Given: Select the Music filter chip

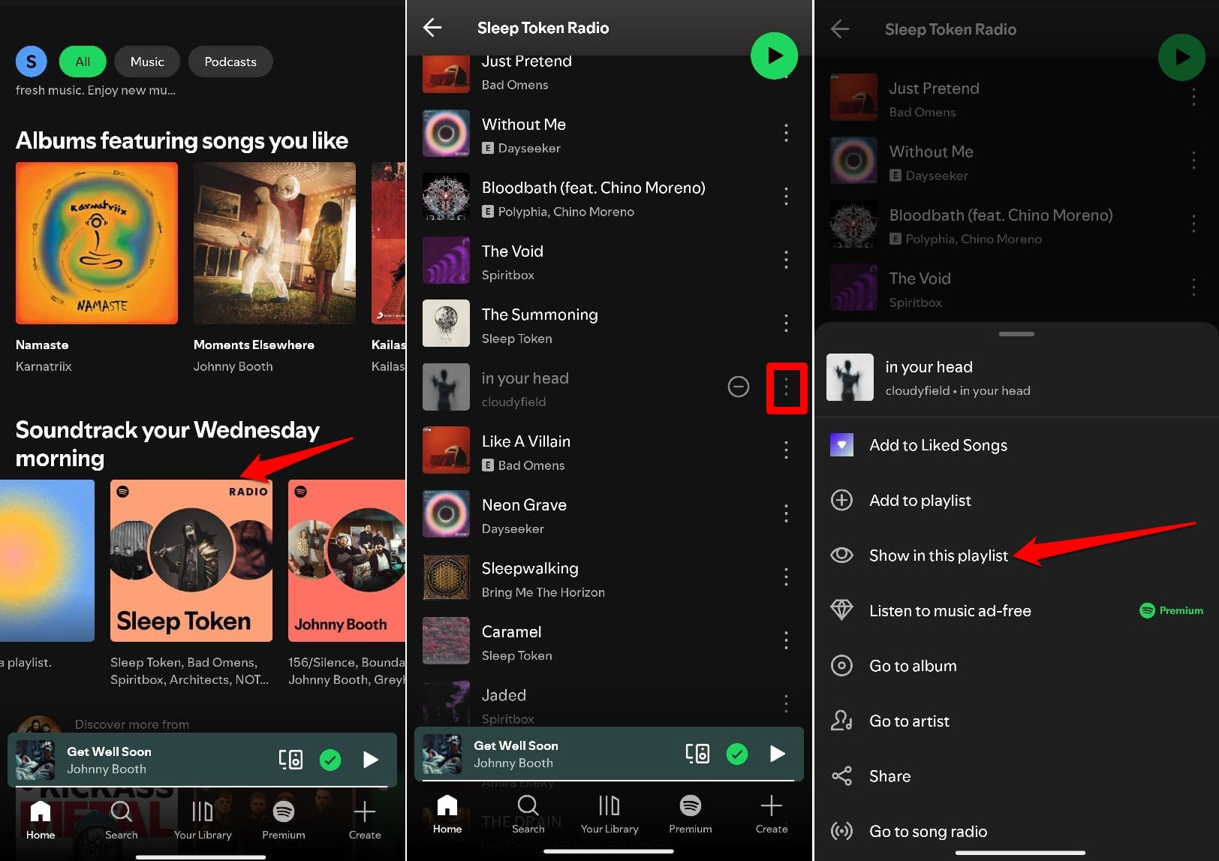Looking at the screenshot, I should [x=147, y=62].
